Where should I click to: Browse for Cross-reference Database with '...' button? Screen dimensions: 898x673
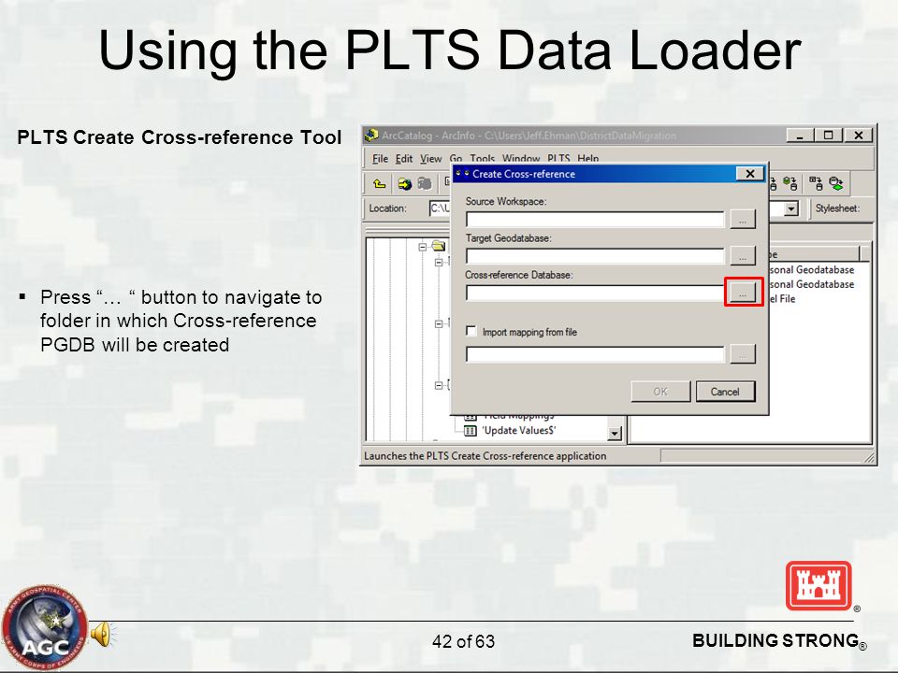pos(743,293)
